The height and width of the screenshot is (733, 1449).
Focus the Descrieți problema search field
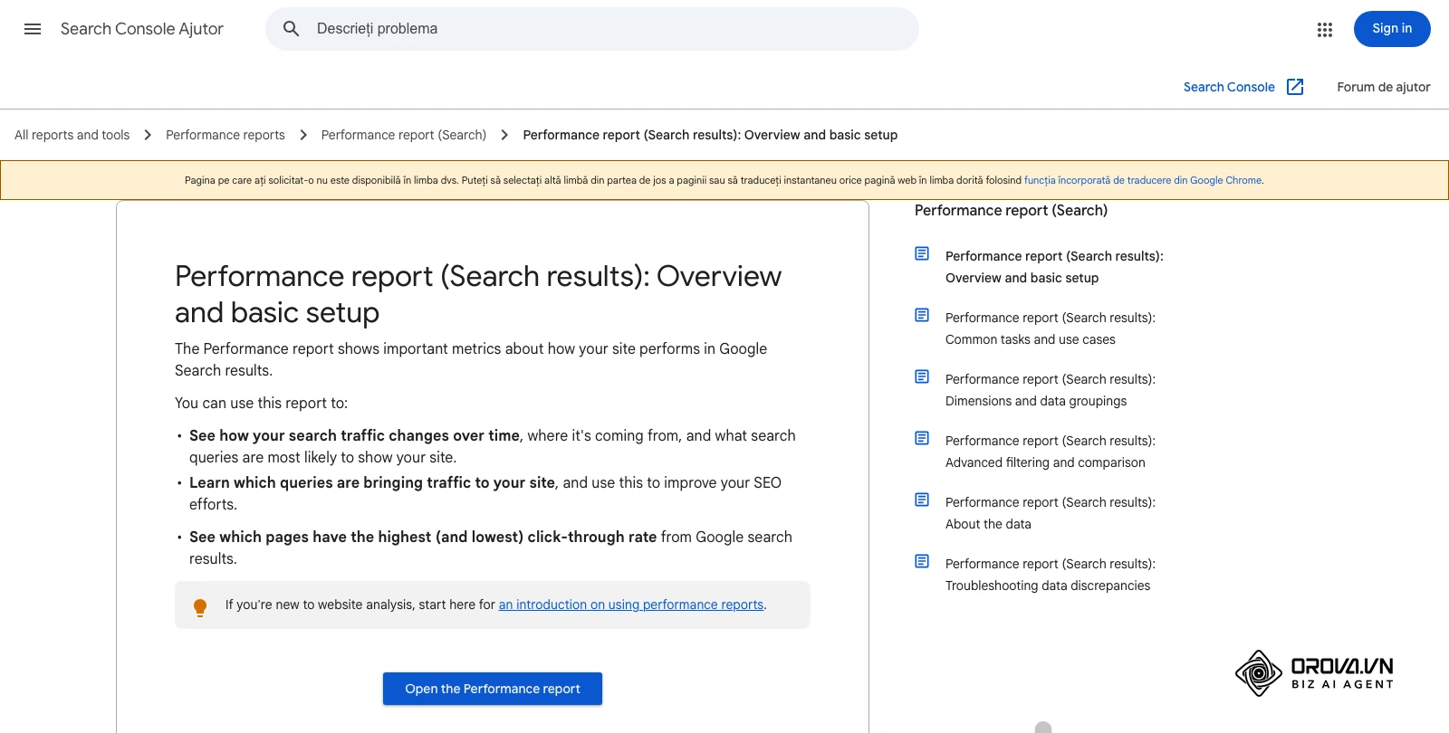coord(592,29)
